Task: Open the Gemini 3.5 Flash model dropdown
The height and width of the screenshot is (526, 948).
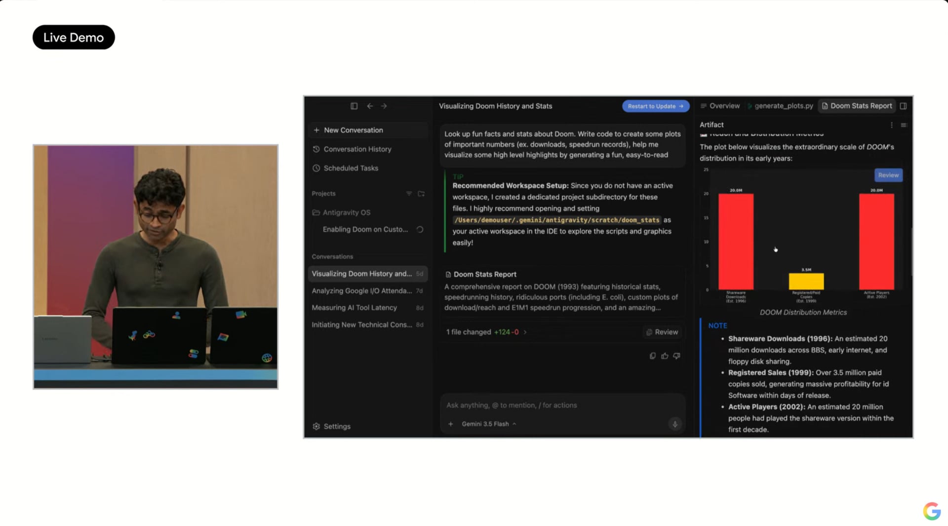Action: pos(489,424)
